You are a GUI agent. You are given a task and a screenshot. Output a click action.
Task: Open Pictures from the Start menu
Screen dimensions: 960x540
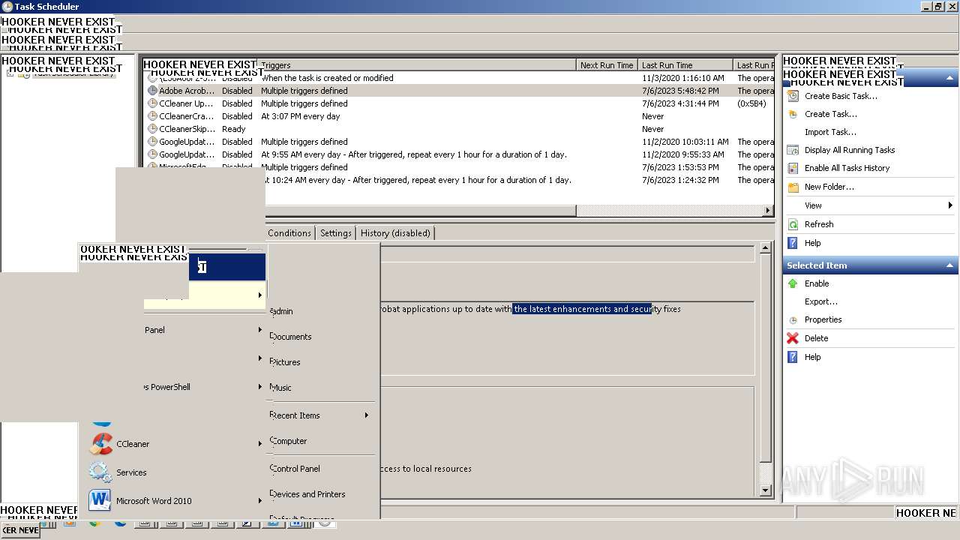point(285,362)
